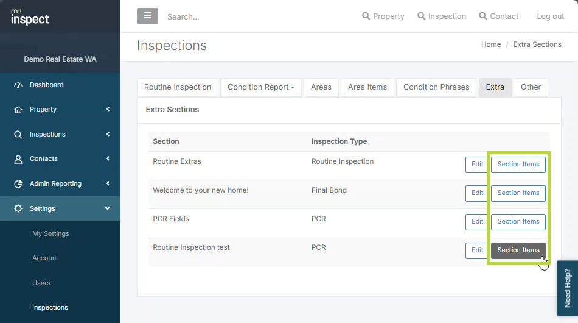The image size is (578, 323).
Task: Edit the Routine Inspection test section
Action: click(477, 250)
